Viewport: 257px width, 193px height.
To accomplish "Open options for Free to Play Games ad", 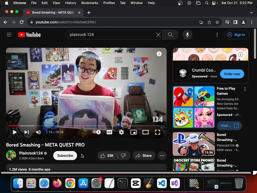I will [245, 89].
